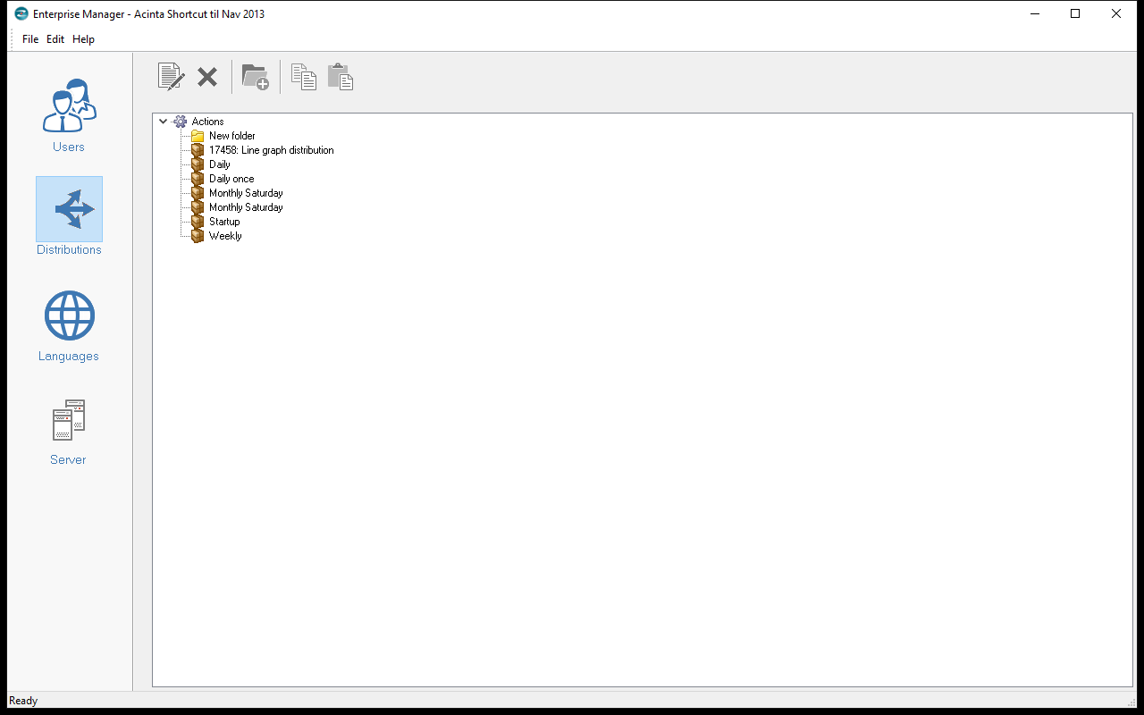Select the Actions gear icon in tree
Viewport: 1144px width, 715px height.
tap(180, 122)
